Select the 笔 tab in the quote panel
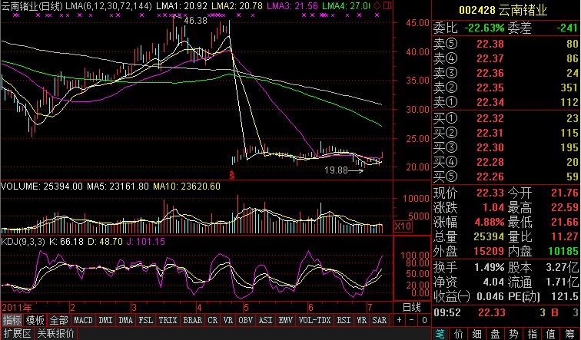The width and height of the screenshot is (581, 340). point(440,334)
